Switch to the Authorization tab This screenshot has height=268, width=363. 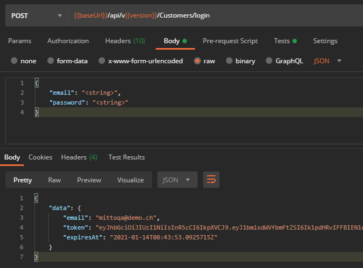68,41
